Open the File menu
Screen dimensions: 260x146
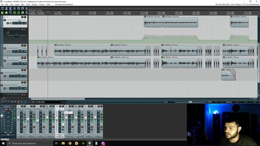coord(2,4)
